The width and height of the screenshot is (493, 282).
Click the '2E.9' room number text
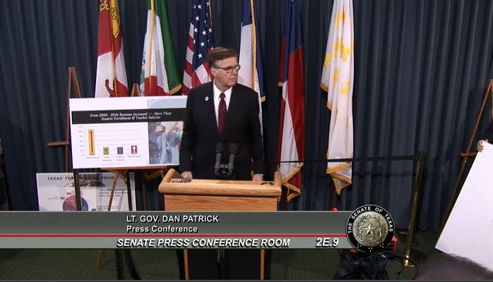(x=327, y=243)
